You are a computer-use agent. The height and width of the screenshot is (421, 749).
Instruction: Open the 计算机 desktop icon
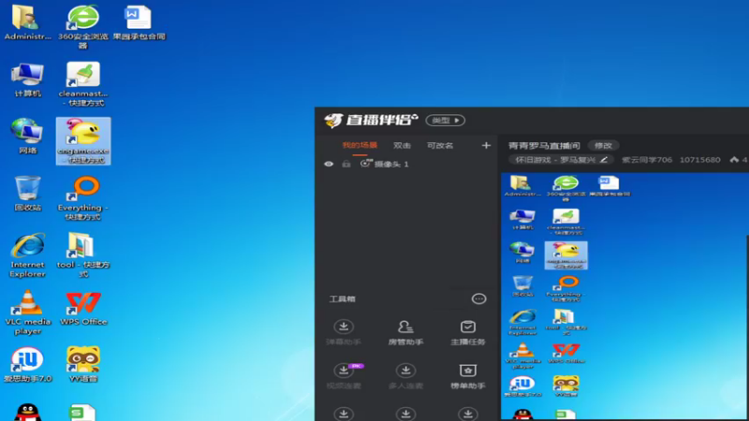(x=27, y=80)
